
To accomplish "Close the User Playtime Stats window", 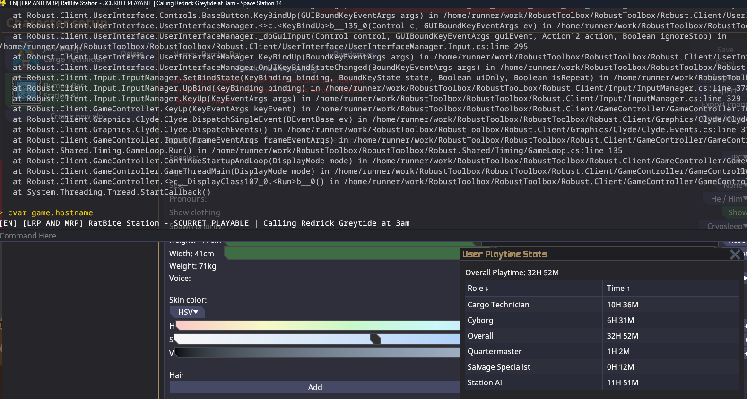I will tap(735, 255).
